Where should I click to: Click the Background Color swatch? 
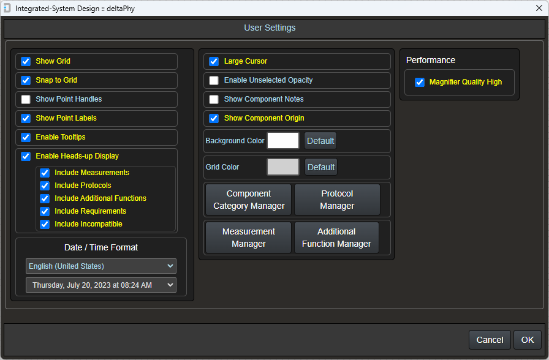coord(282,140)
